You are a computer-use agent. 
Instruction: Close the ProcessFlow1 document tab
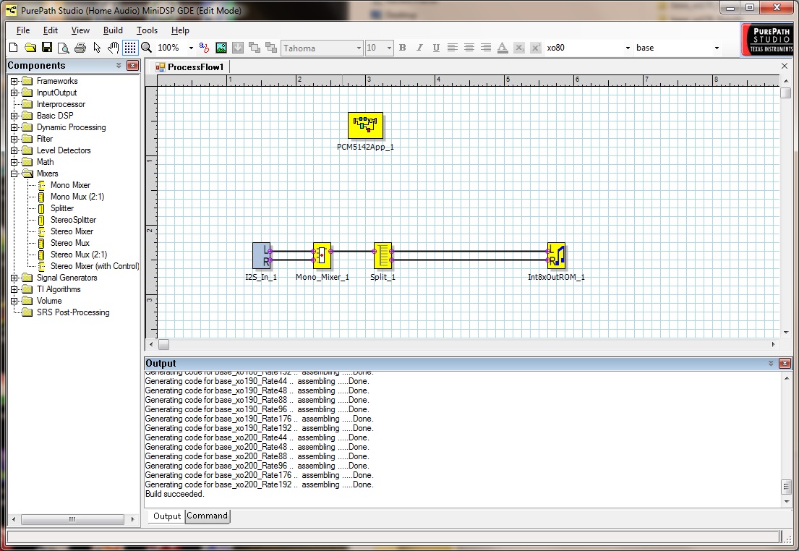coord(785,67)
